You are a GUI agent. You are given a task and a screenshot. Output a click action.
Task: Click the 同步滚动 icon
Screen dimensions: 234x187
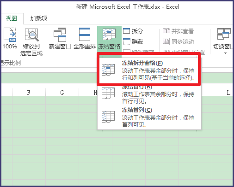point(166,41)
